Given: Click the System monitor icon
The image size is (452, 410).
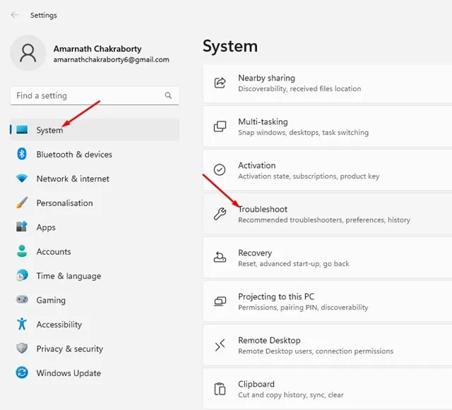Looking at the screenshot, I should pos(22,130).
